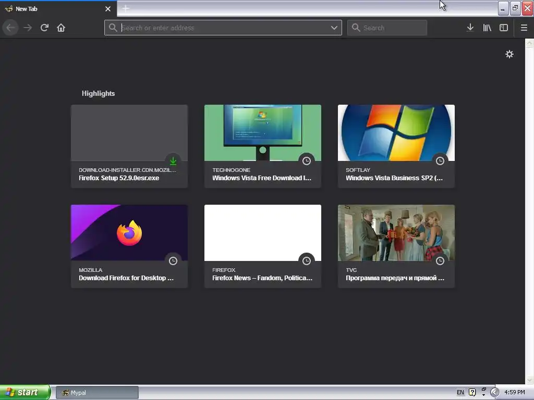Open the hamburger application menu
Image resolution: width=534 pixels, height=400 pixels.
(524, 28)
